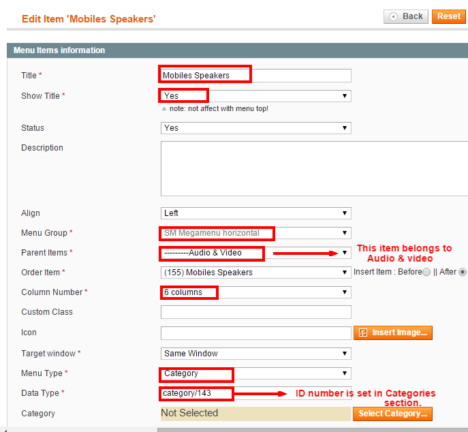Select the After insert item radio
Screen dimensions: 468x432
(x=463, y=272)
